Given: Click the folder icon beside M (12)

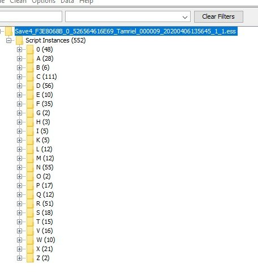Looking at the screenshot, I should [30, 158].
